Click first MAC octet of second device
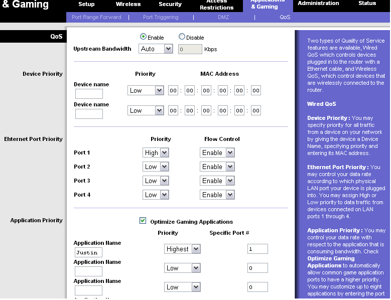This screenshot has height=300, width=391. pos(173,110)
